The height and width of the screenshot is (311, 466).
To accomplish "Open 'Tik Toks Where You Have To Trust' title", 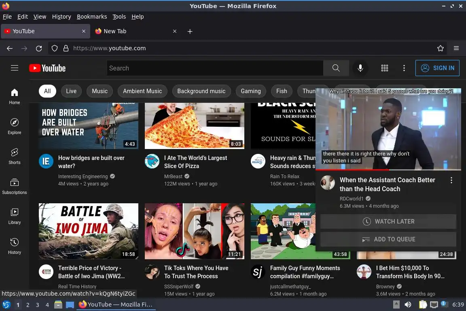I will (x=196, y=272).
